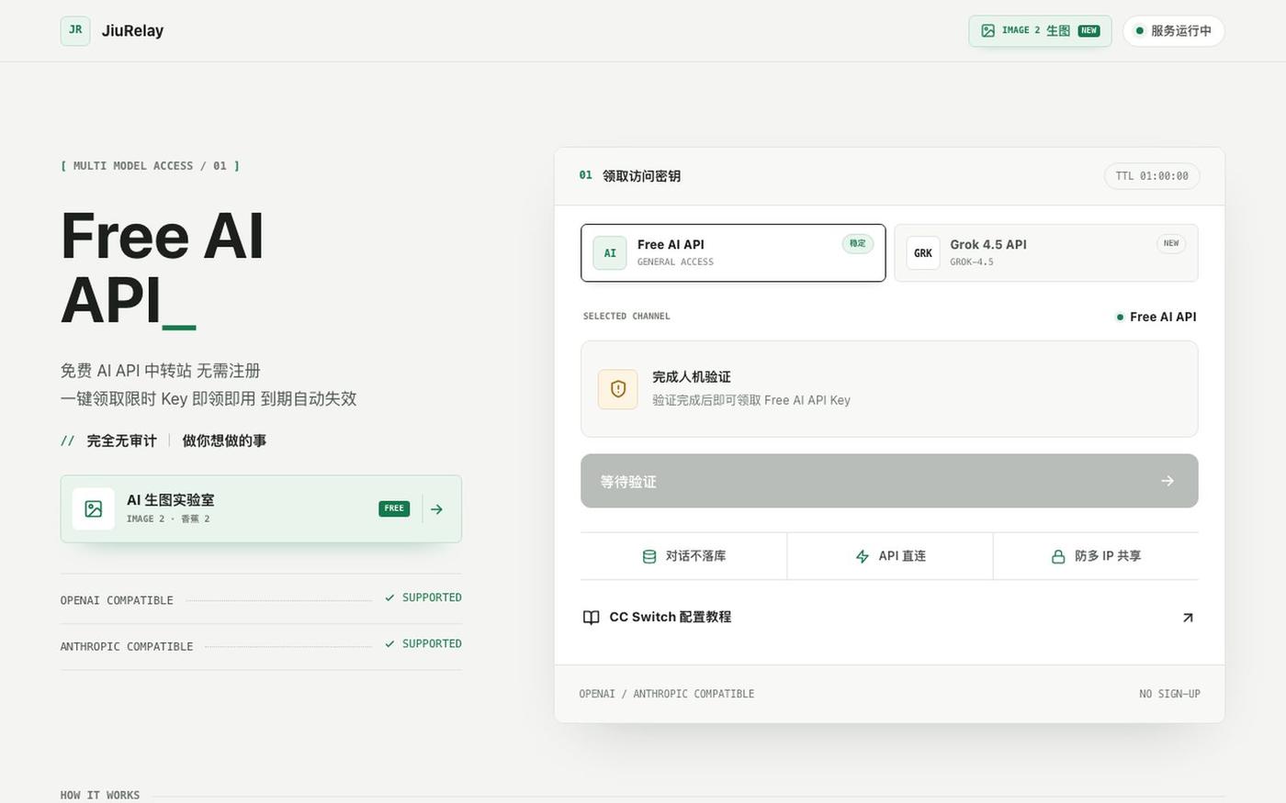The image size is (1286, 803).
Task: Click the check mark in the OPENAI COMPATIBLE row
Action: (x=389, y=597)
